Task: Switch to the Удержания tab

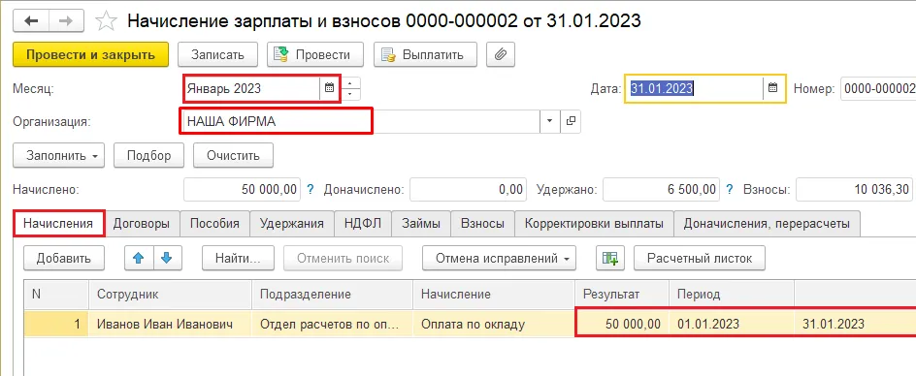Action: [291, 224]
